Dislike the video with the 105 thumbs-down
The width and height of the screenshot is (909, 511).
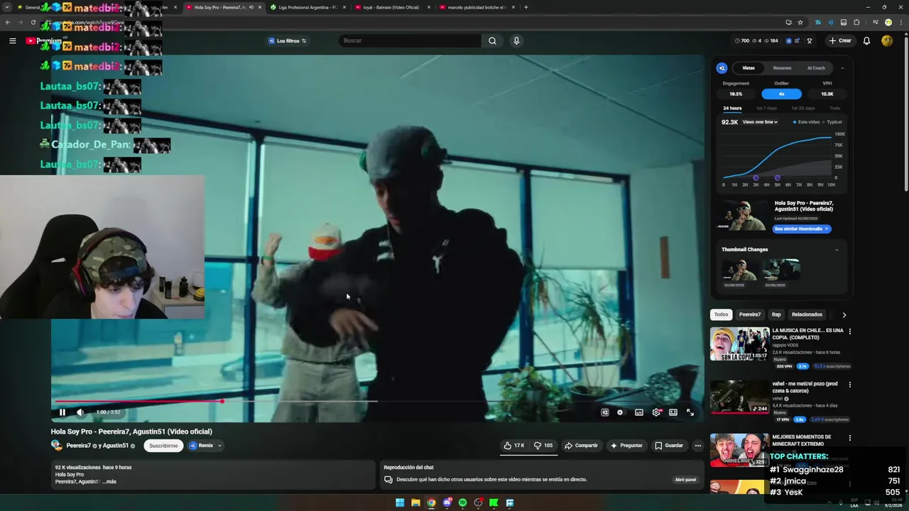pos(543,446)
